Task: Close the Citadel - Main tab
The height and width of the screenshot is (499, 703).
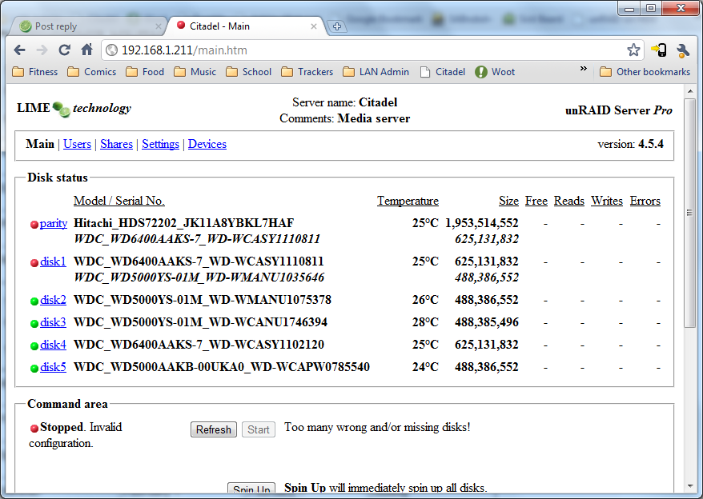Action: 314,26
